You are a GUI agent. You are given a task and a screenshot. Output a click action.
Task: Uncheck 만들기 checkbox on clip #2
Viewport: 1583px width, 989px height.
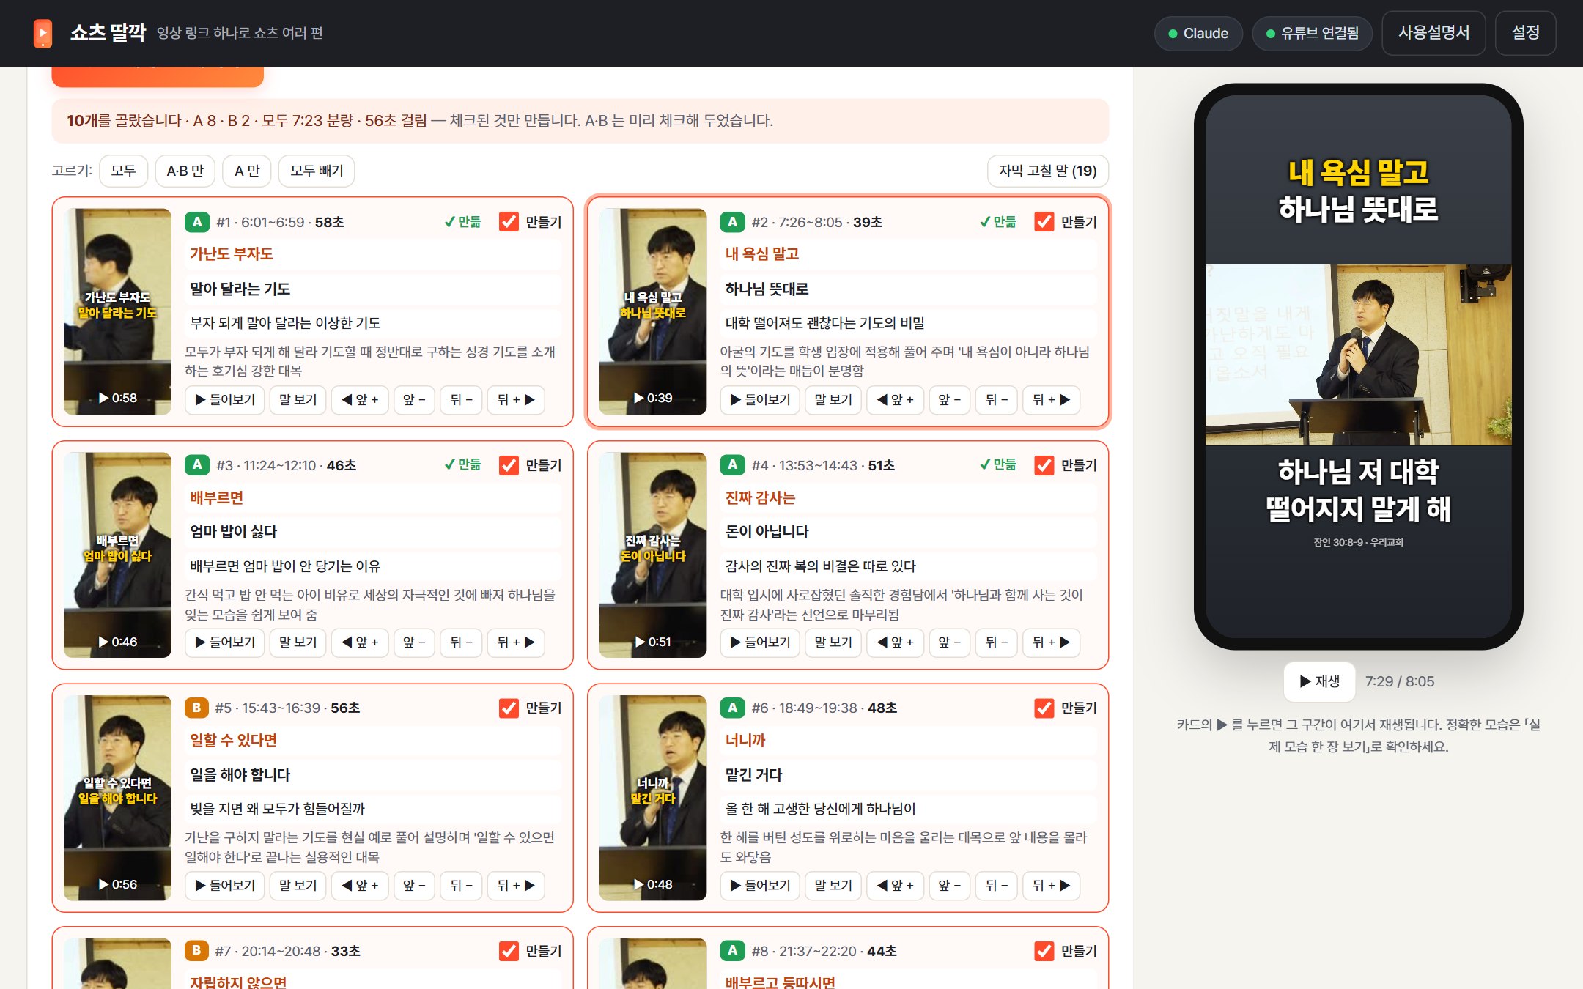point(1044,222)
